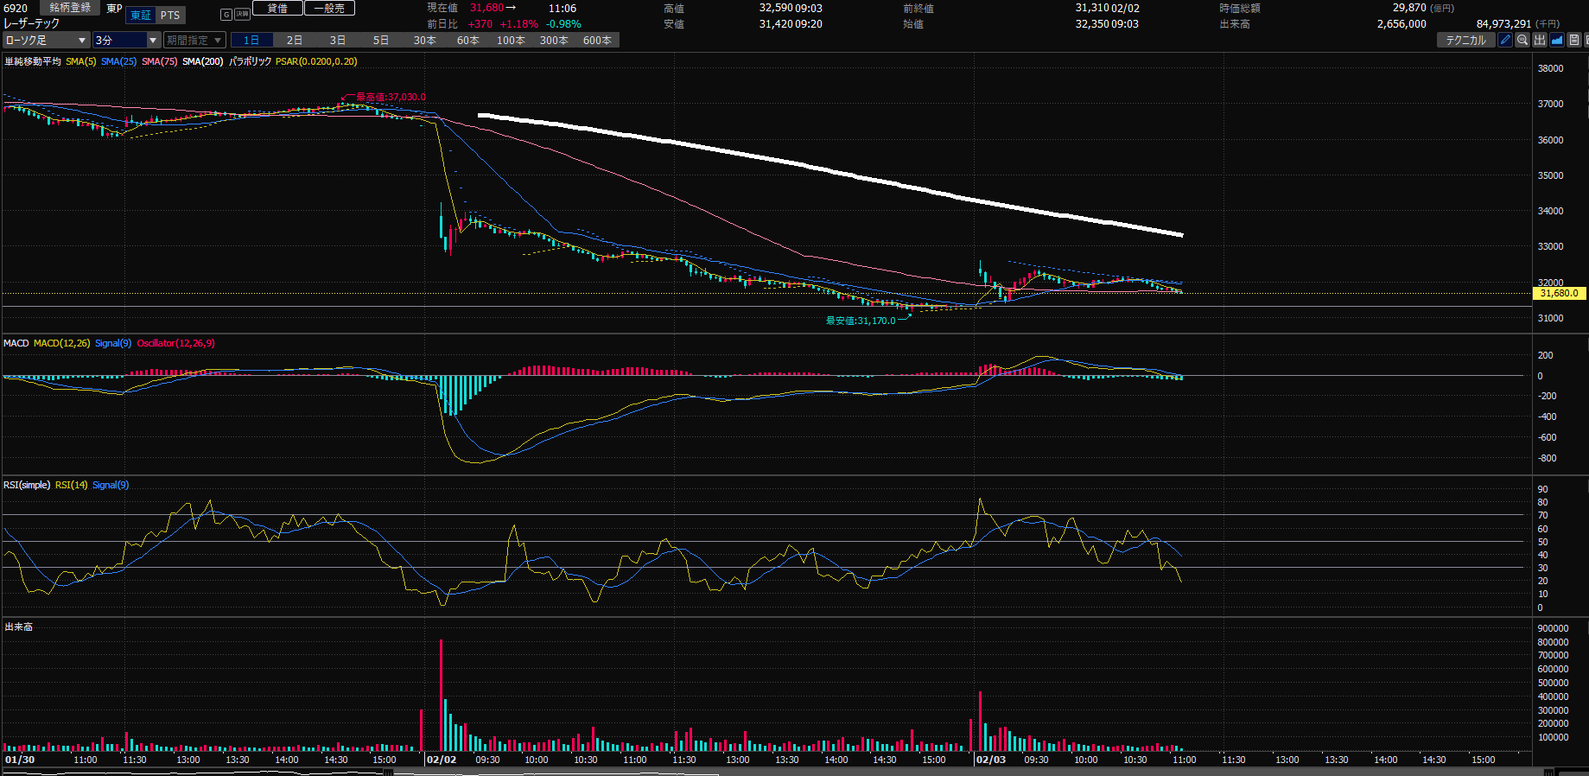This screenshot has height=776, width=1589.
Task: Click the magnifier zoom icon
Action: (x=1522, y=40)
